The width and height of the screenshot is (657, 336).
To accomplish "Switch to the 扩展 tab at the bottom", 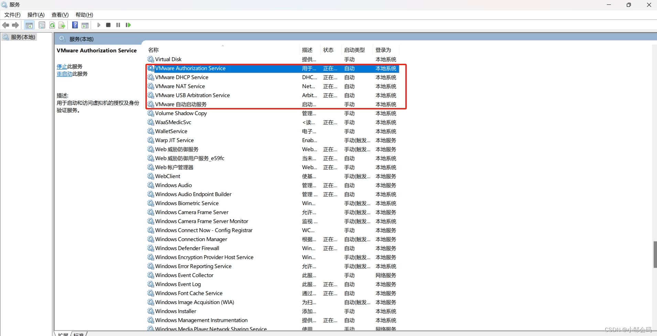I will pos(63,334).
